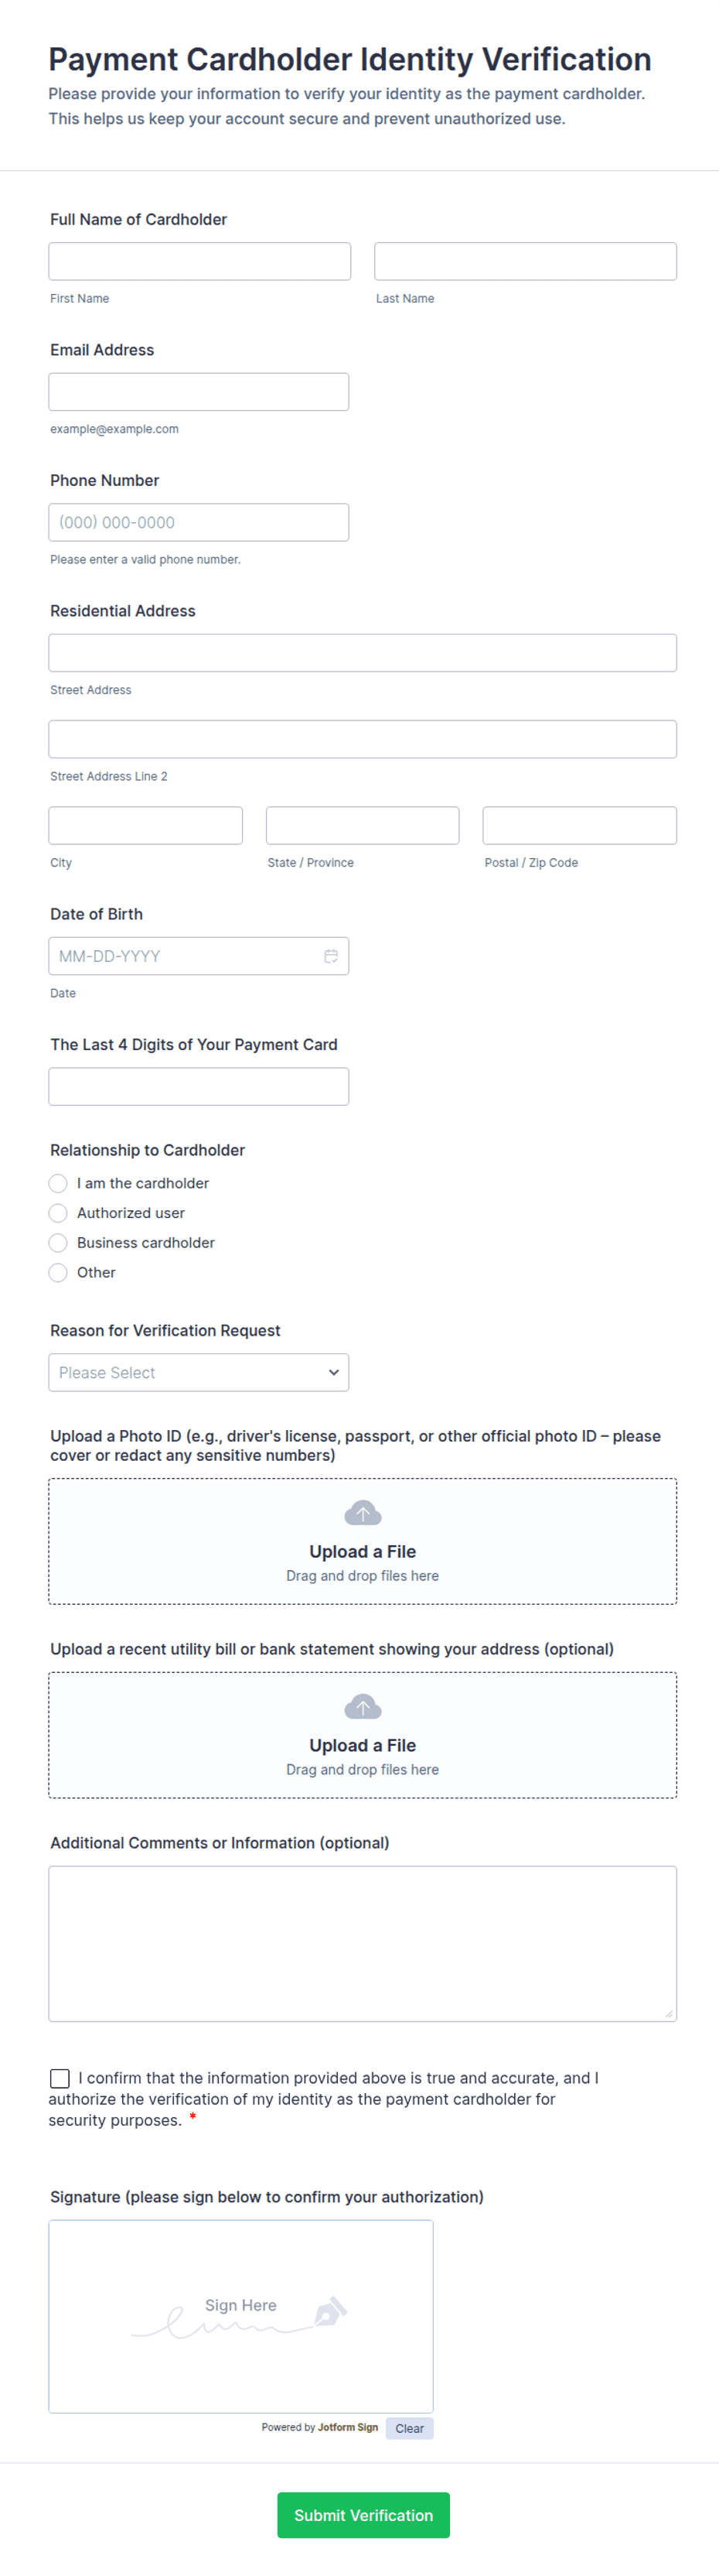Image resolution: width=719 pixels, height=2576 pixels.
Task: Select the Email Address input box
Action: point(199,392)
